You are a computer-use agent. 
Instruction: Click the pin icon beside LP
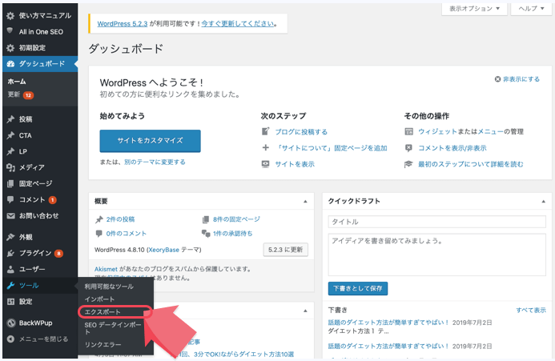[10, 151]
